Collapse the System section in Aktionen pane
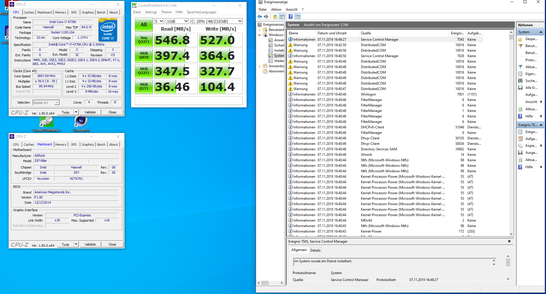This screenshot has height=294, width=546. coord(541,32)
